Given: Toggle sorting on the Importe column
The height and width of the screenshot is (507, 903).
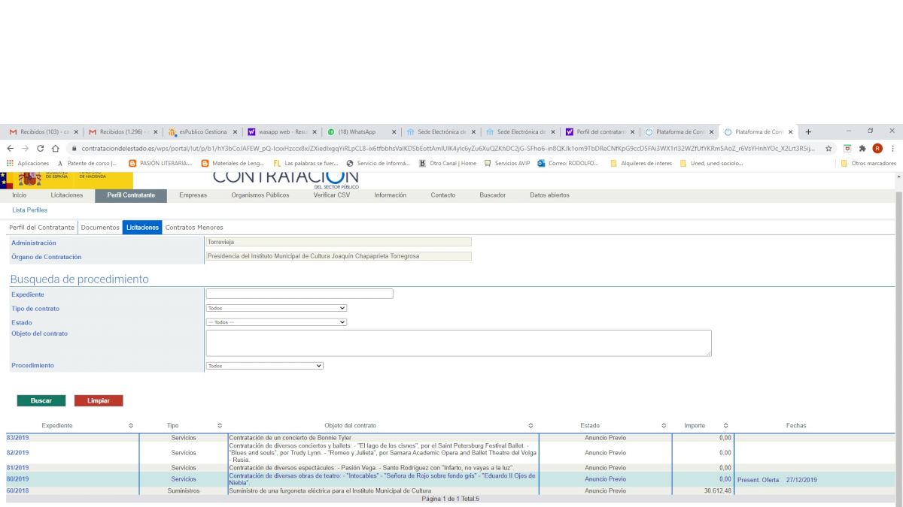Looking at the screenshot, I should 725,426.
